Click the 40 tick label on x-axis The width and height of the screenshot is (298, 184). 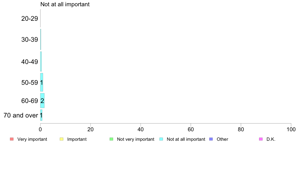click(141, 129)
